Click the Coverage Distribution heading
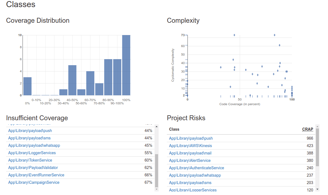This screenshot has width=328, height=195. pyautogui.click(x=38, y=21)
